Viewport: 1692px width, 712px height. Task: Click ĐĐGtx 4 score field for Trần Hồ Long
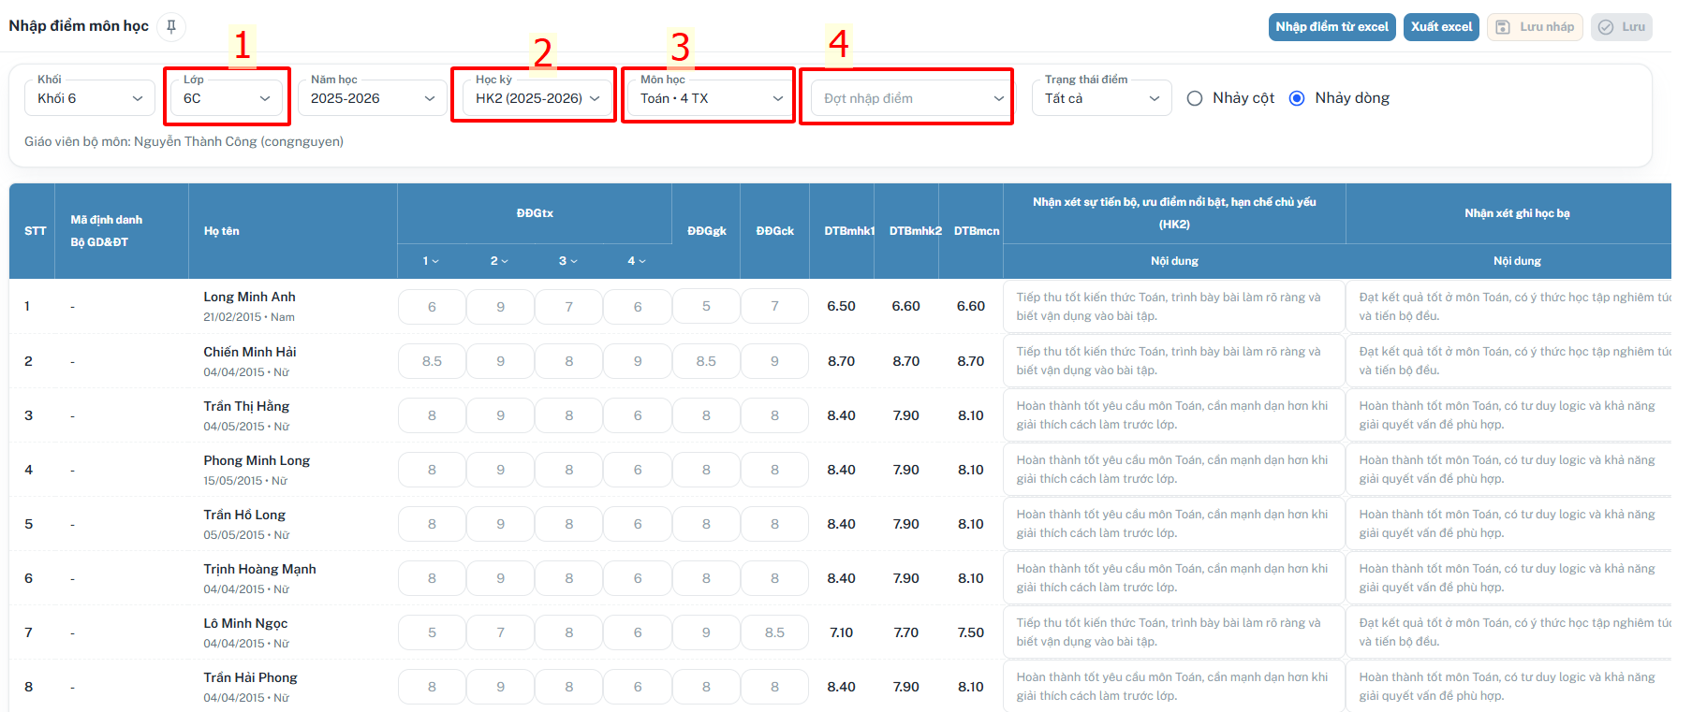tap(638, 524)
